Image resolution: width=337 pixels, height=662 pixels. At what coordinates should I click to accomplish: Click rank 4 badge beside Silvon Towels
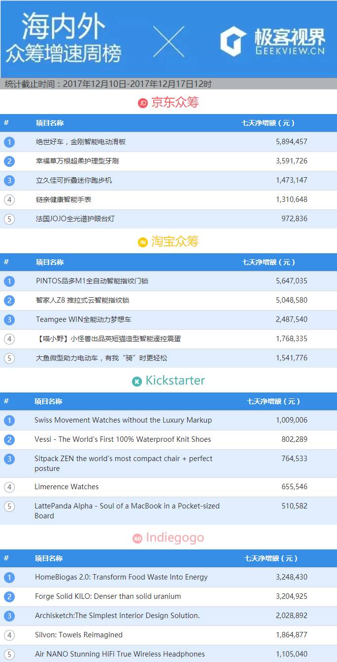coord(9,635)
